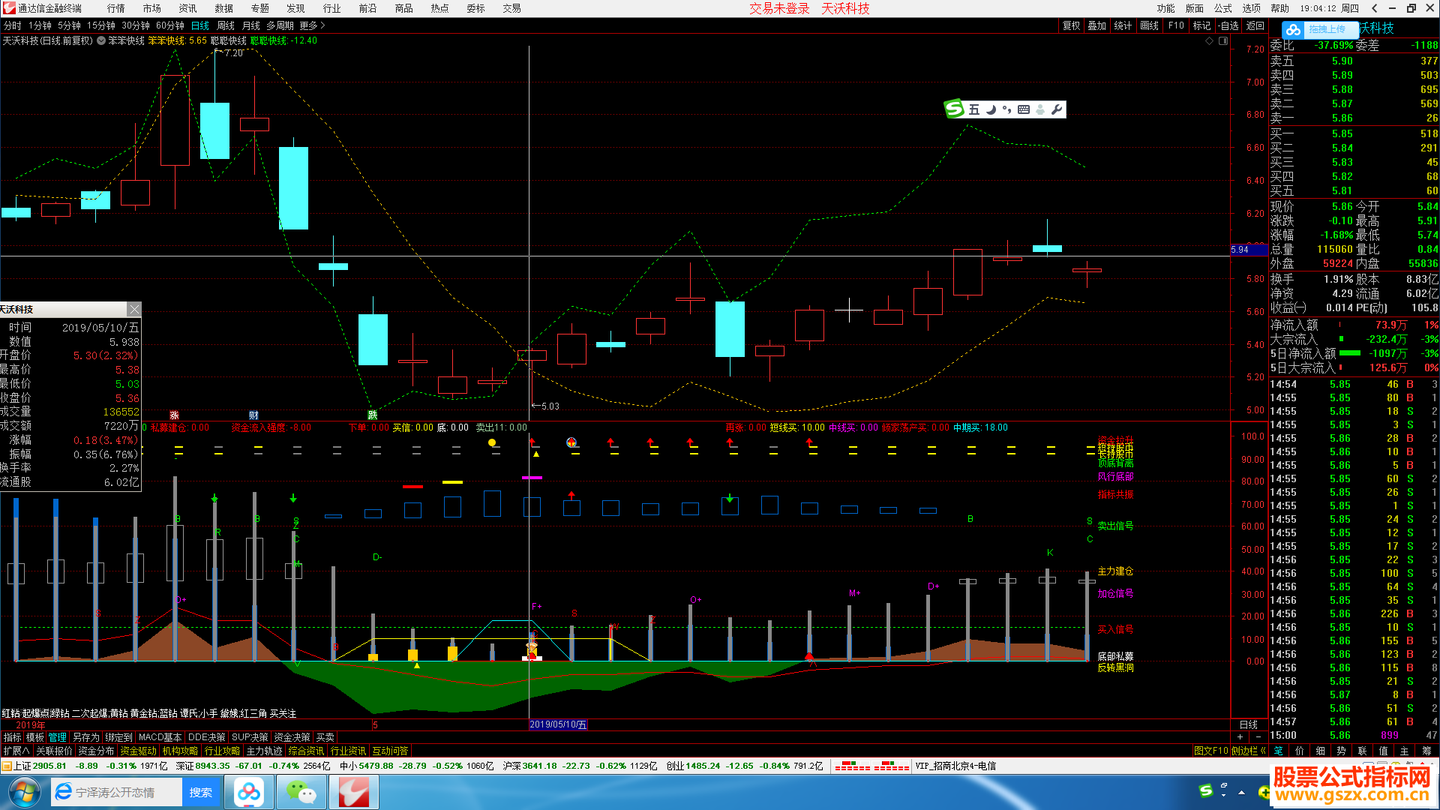Click the index bar yellow icon near 上证
This screenshot has width=1440, height=810.
coord(6,766)
